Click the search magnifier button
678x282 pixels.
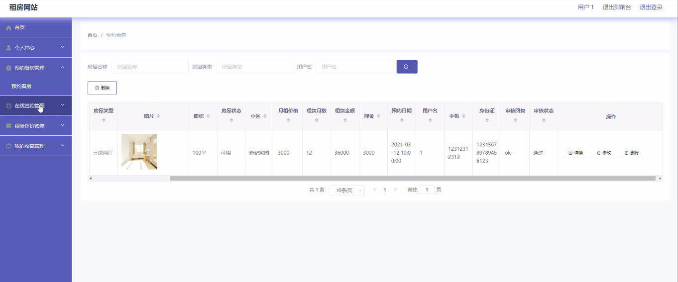coord(407,67)
